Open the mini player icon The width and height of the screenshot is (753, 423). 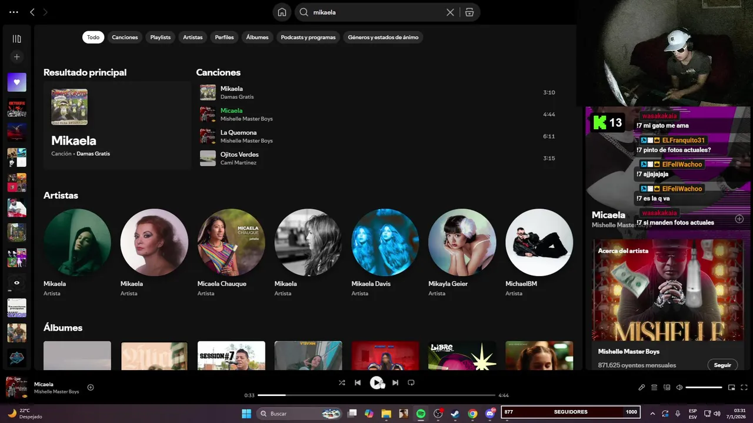[731, 388]
